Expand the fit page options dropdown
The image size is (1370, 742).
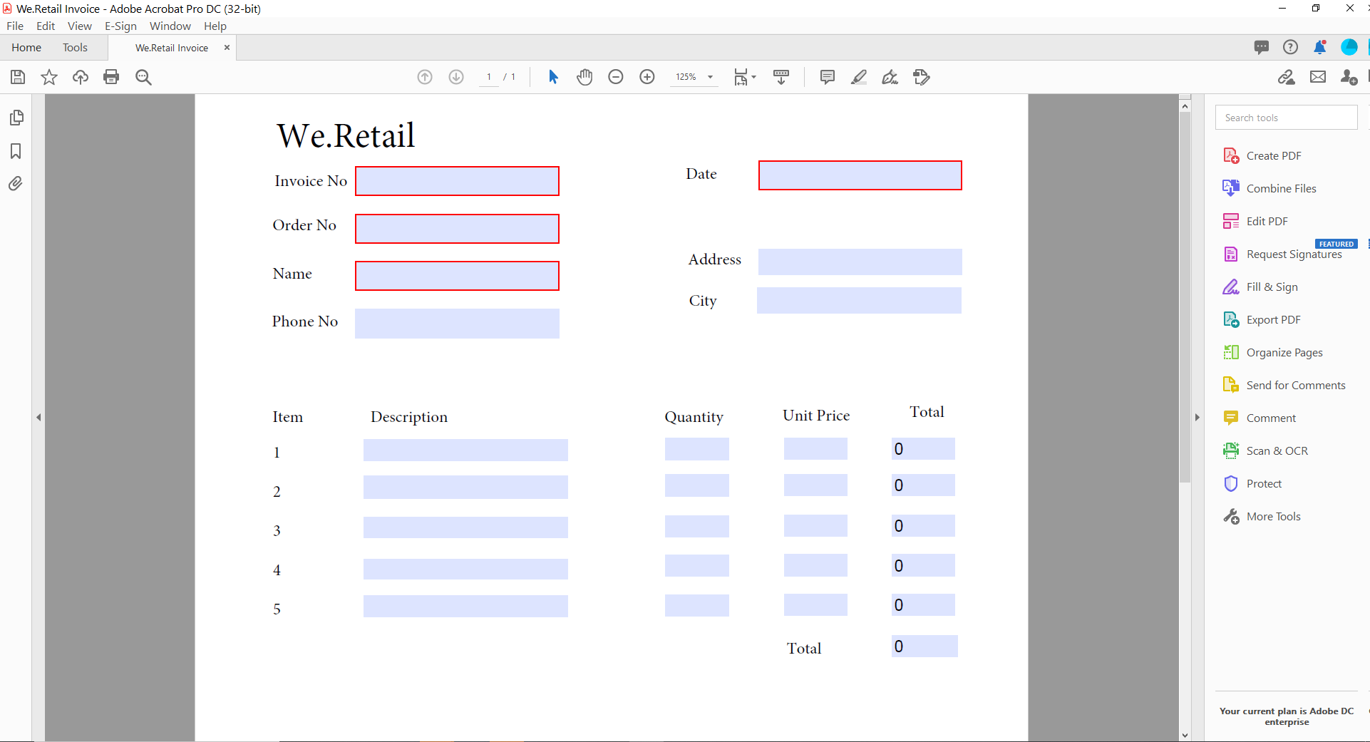pyautogui.click(x=753, y=77)
